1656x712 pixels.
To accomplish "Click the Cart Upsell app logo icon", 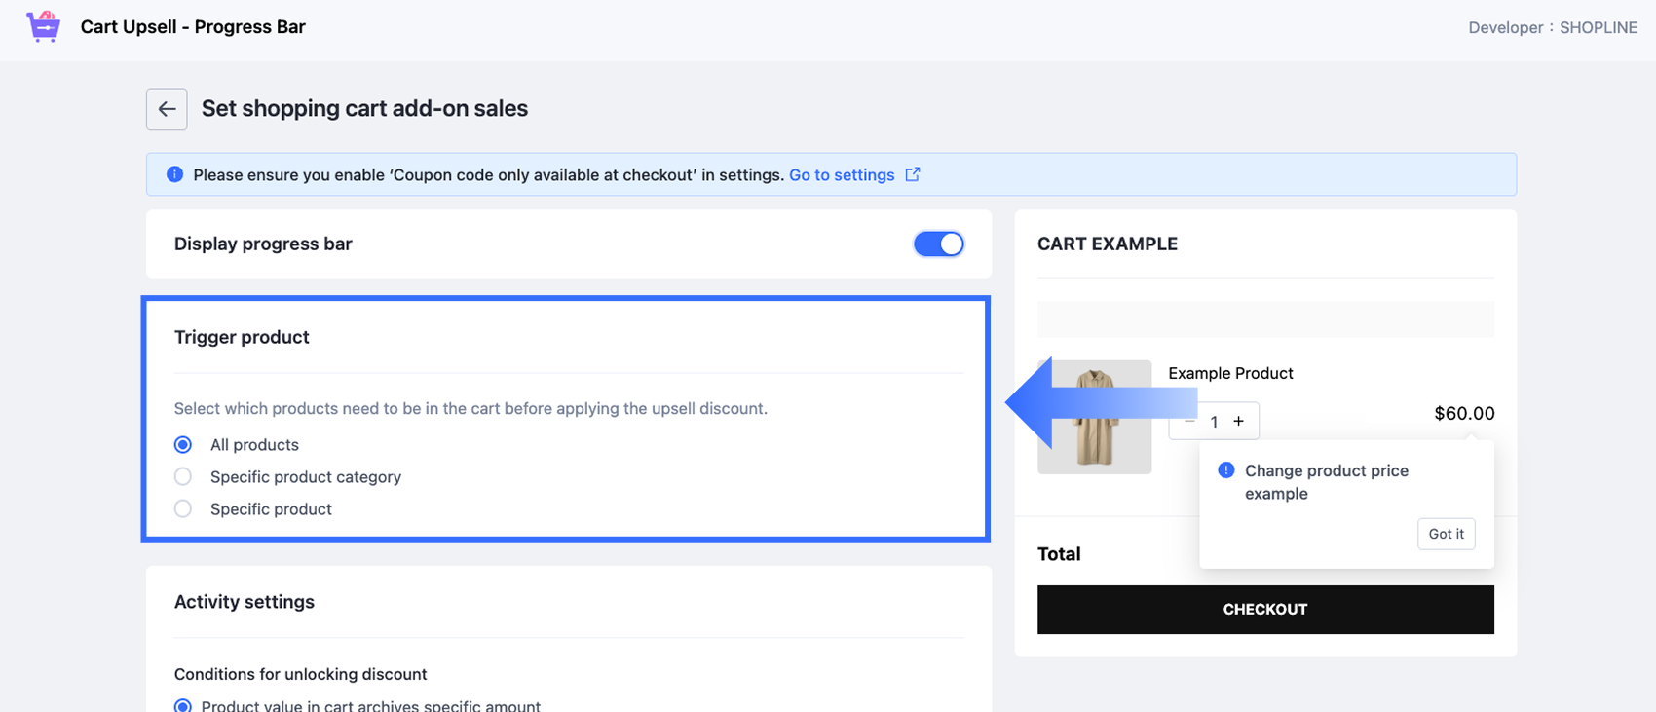I will pos(43,26).
